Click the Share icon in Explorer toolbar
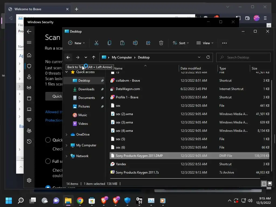 [148, 43]
